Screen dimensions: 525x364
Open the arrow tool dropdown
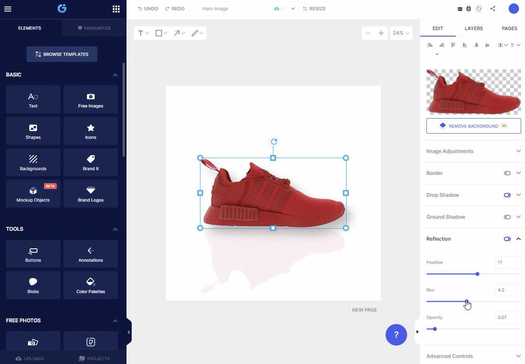tap(179, 33)
